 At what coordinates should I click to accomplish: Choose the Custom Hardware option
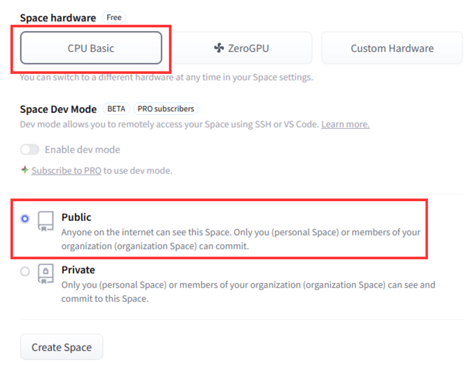(x=392, y=48)
